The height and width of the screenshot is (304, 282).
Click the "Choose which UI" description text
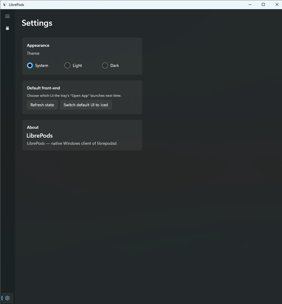click(x=74, y=96)
